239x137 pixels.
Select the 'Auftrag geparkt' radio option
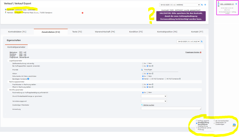pyautogui.click(x=197, y=121)
